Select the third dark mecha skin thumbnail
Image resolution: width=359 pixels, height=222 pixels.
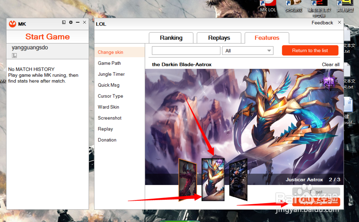point(238,179)
